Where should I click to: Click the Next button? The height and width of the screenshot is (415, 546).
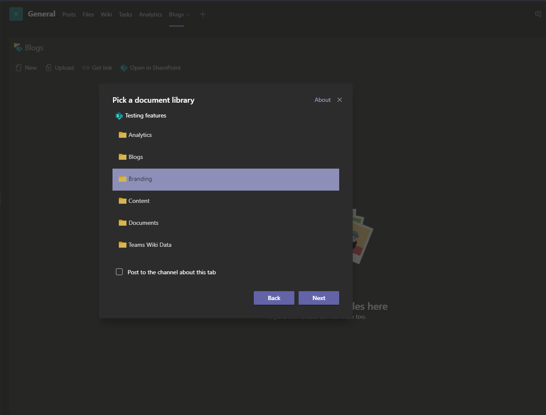(318, 298)
